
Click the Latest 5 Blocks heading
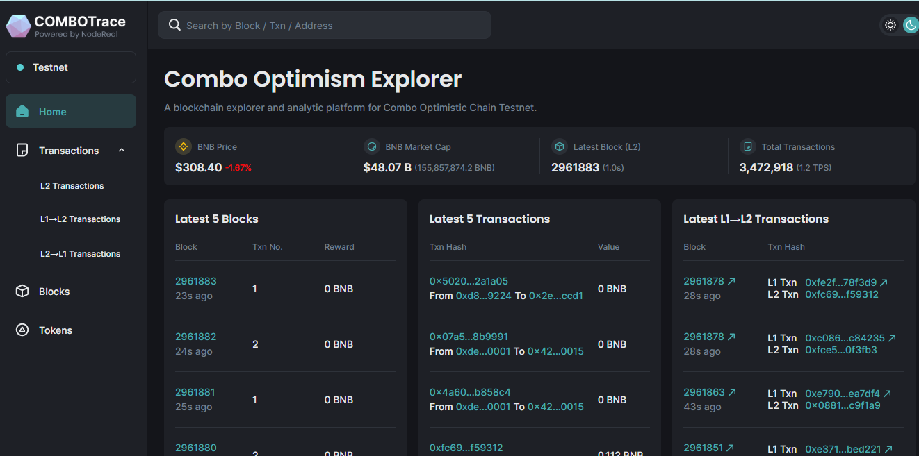point(217,219)
